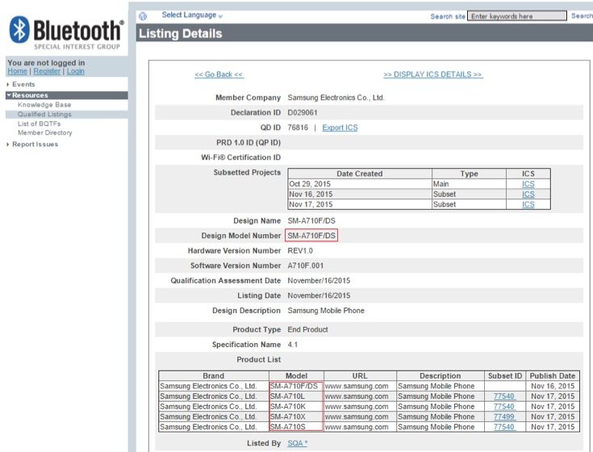
Task: Click the Search button beside keyword field
Action: tap(582, 16)
